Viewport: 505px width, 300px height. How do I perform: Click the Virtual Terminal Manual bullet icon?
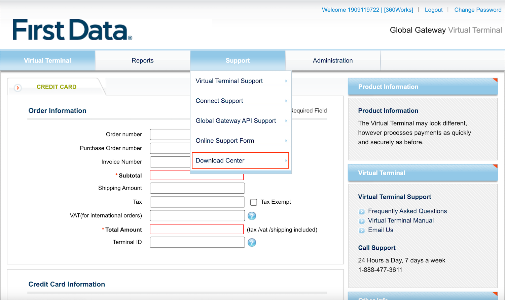coord(362,221)
